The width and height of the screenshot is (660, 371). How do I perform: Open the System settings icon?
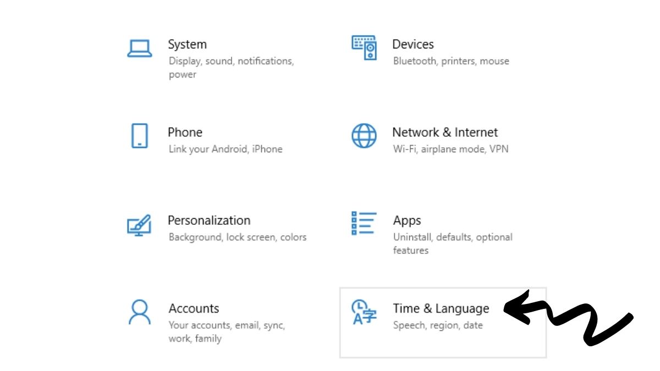140,47
